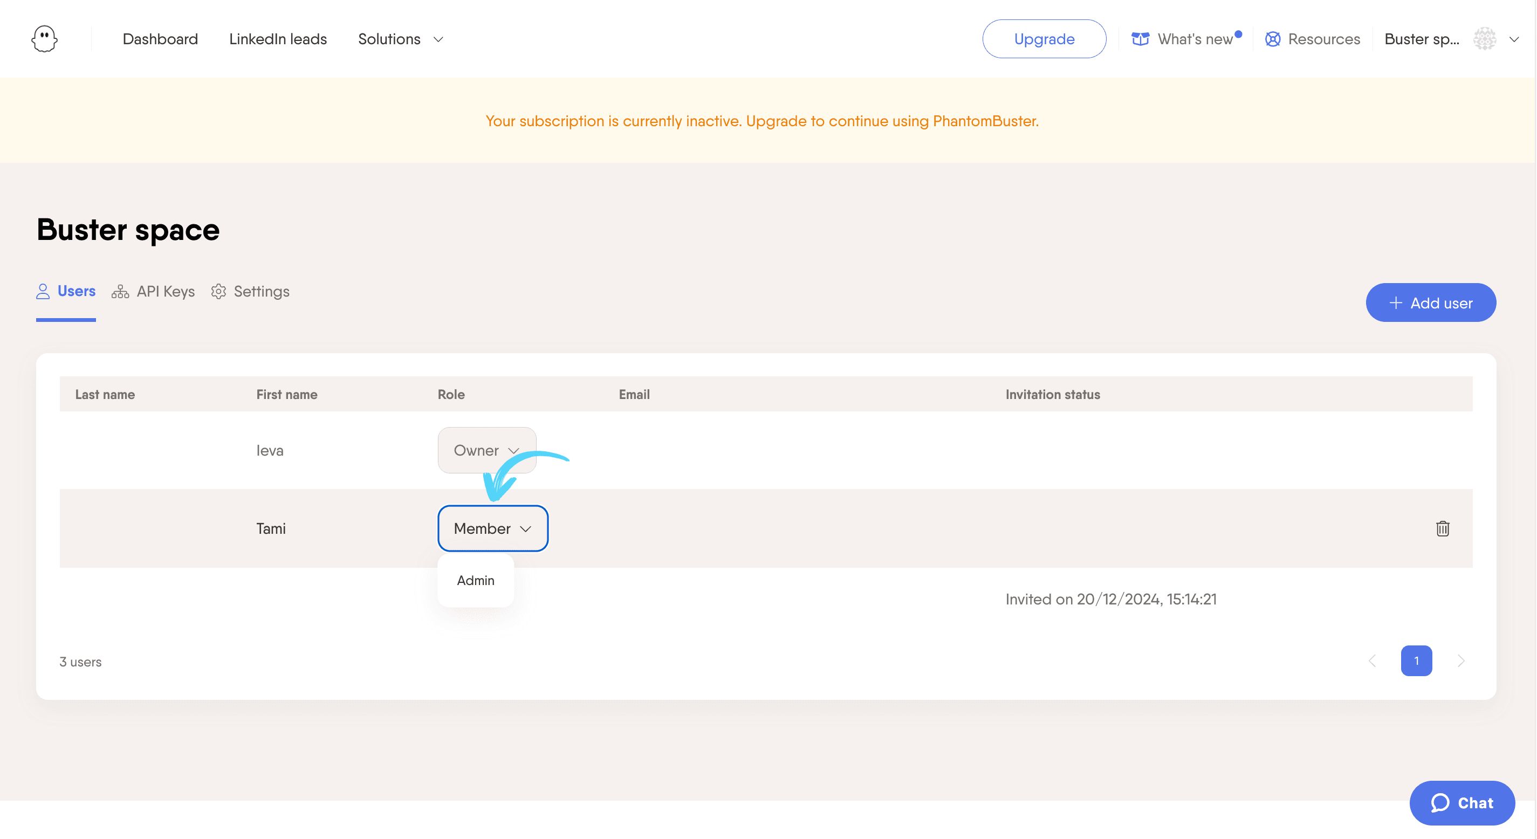Open the Settings tab
Screen dimensions: 1537x839
pyautogui.click(x=250, y=291)
